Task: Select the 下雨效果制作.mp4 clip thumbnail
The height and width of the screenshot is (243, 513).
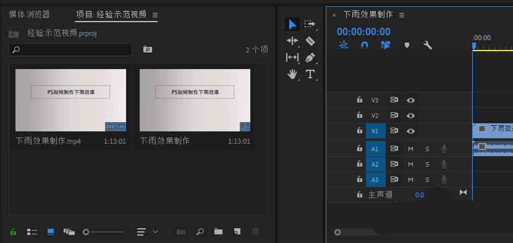Action: pyautogui.click(x=70, y=100)
